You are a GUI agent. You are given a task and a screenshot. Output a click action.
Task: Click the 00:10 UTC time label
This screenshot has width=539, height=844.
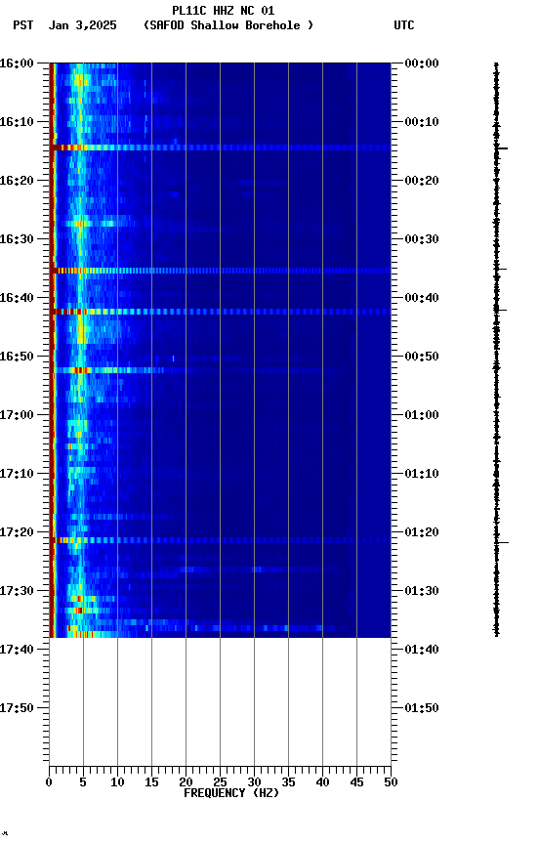[x=422, y=122]
